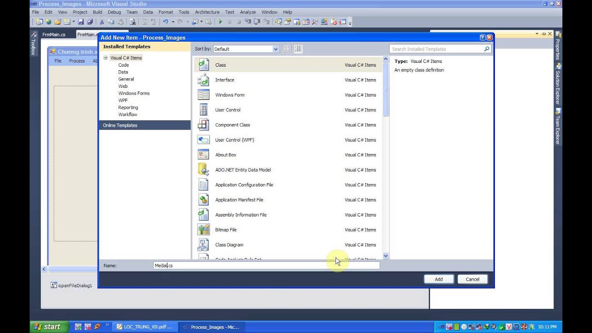Click the openFileDialog1 component in designer tray
Screen dimensions: 592x333
(x=71, y=285)
